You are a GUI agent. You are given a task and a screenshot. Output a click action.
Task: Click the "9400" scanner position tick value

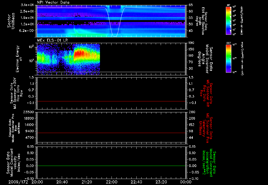click(x=30, y=131)
